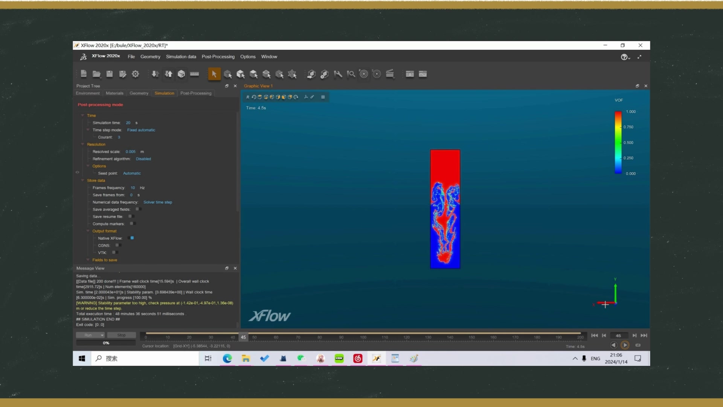Open the Edge browser from the taskbar
The width and height of the screenshot is (723, 407).
coord(227,358)
